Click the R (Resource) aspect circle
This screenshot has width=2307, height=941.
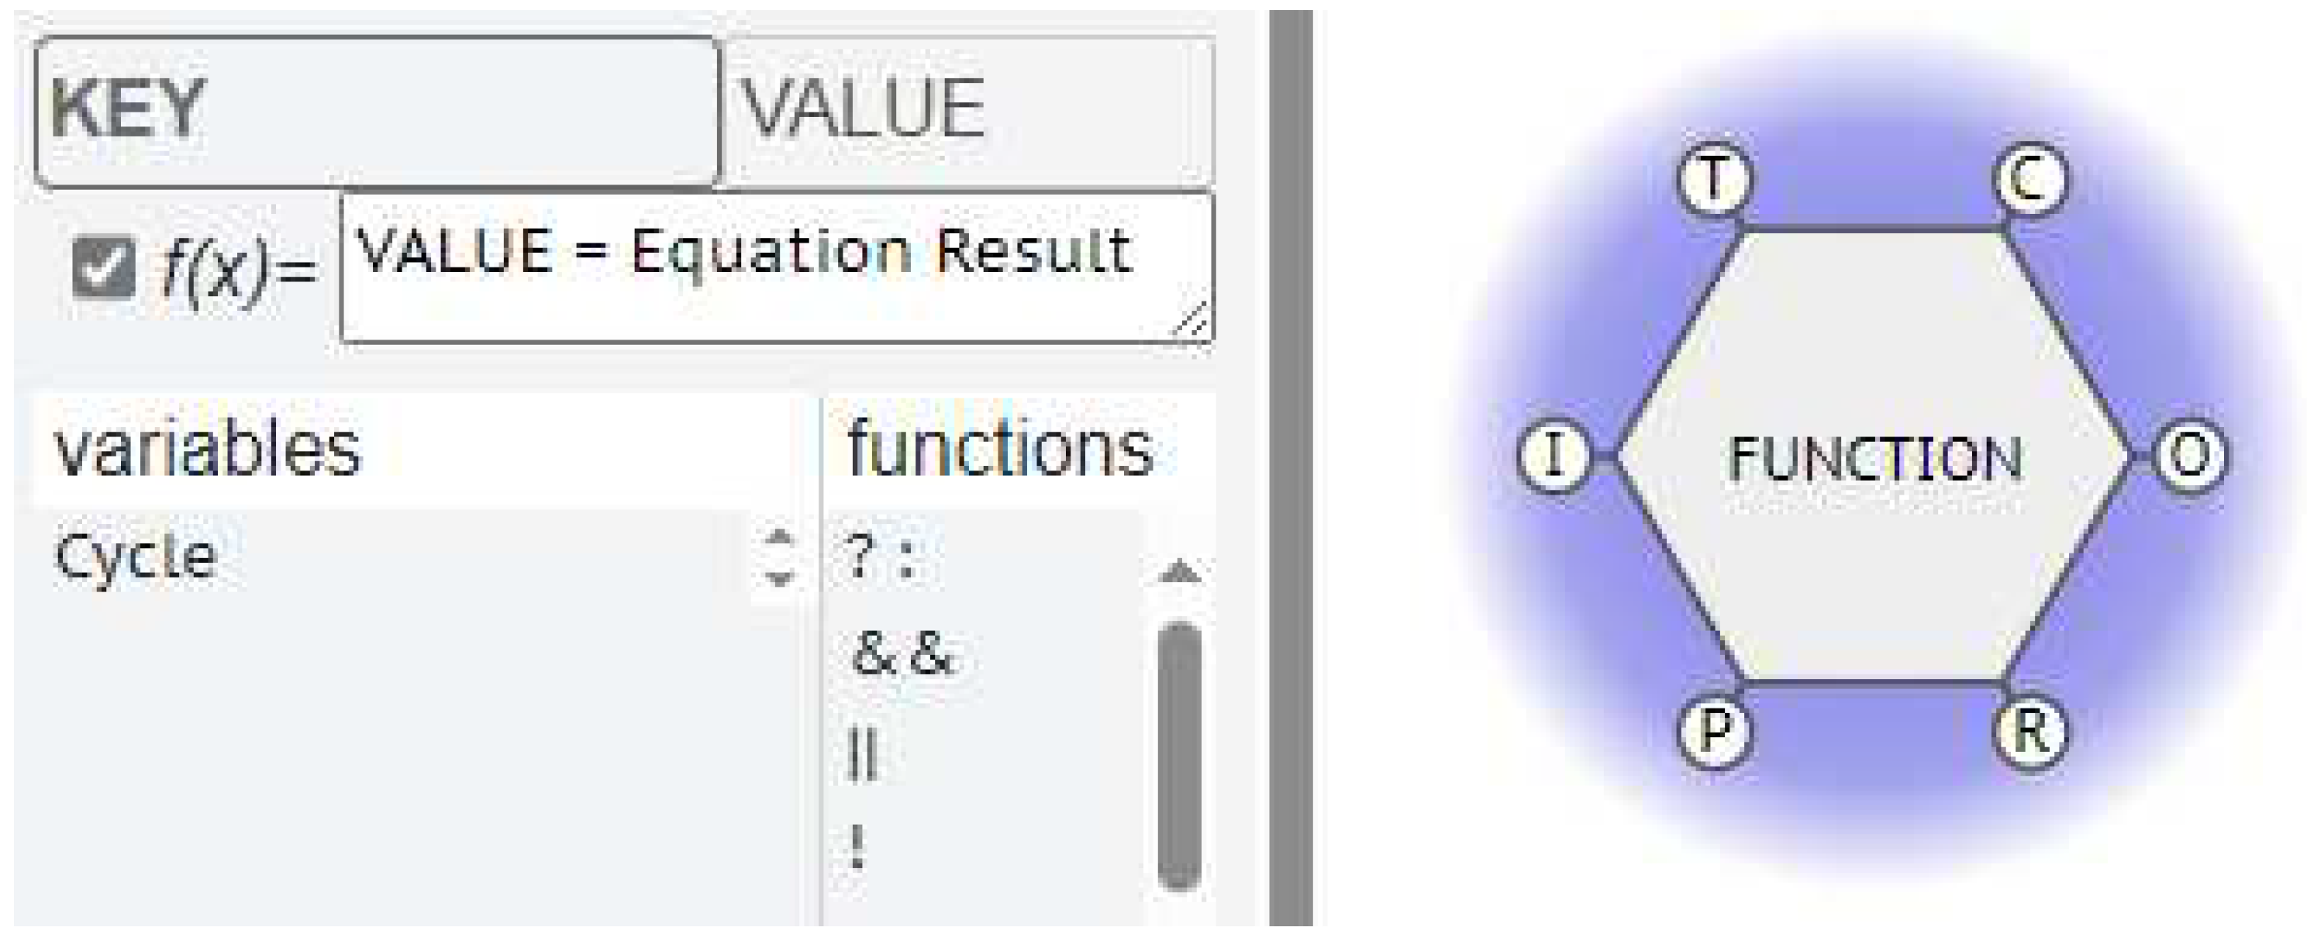coord(2030,732)
